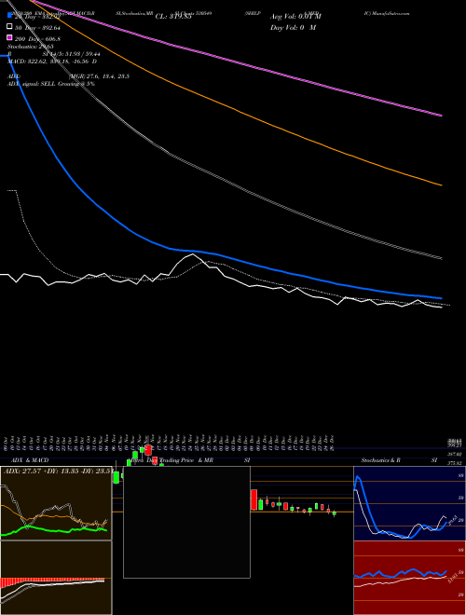The height and width of the screenshot is (615, 466).
Task: Click the MACD values line in legend
Action: pyautogui.click(x=52, y=61)
